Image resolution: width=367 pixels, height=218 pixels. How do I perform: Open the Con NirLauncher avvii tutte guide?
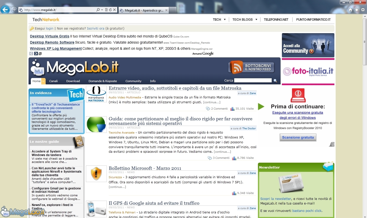tap(57, 172)
